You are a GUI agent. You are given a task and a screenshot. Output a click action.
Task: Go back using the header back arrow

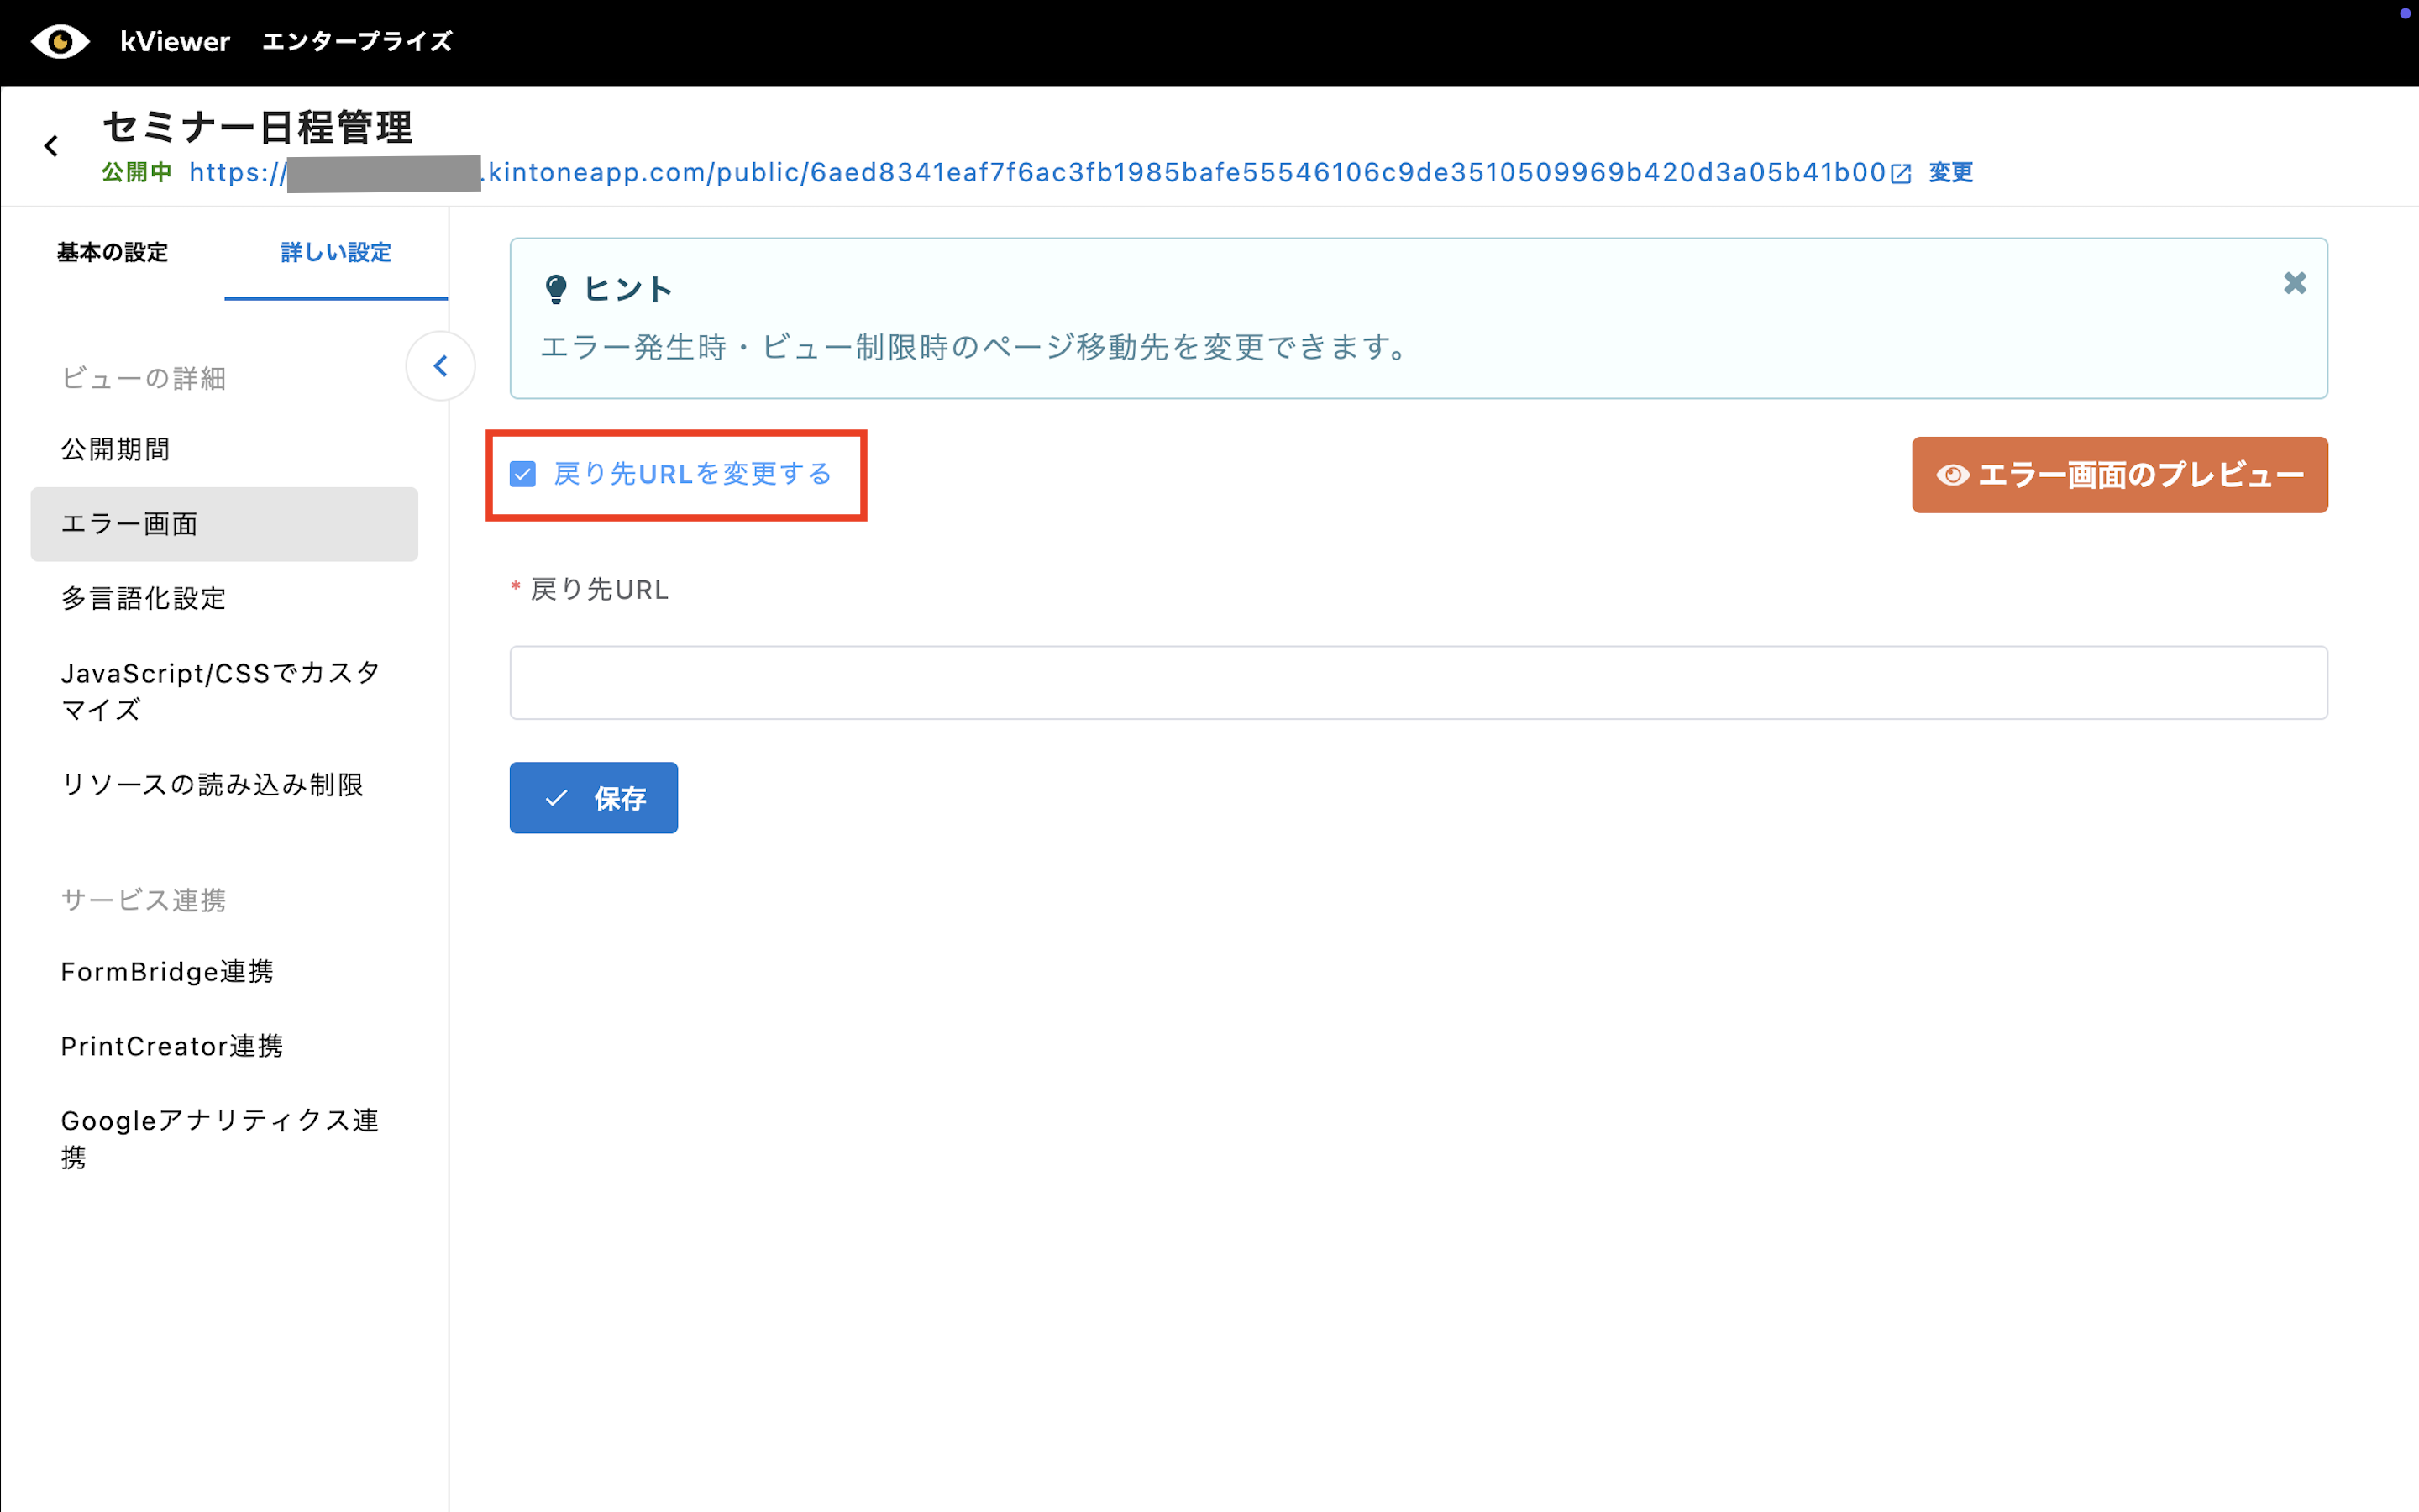[51, 147]
